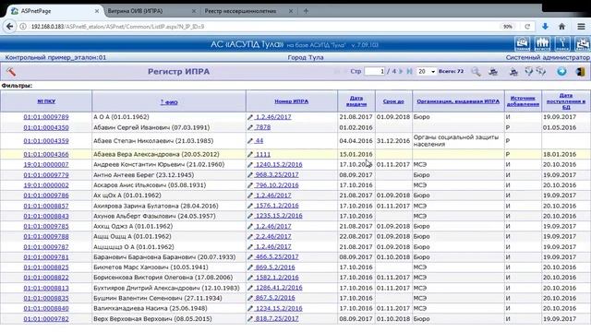The width and height of the screenshot is (591, 332).
Task: Open a new browser tab
Action: coord(306,11)
